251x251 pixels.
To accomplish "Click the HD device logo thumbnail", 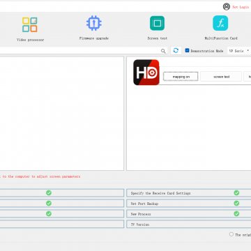I will pos(146,73).
